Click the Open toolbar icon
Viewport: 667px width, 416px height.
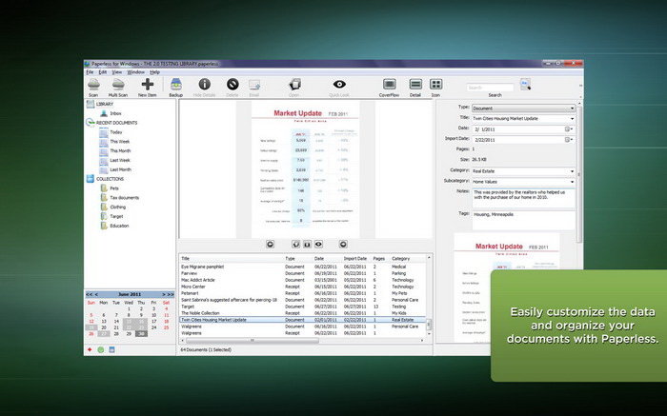pos(294,84)
